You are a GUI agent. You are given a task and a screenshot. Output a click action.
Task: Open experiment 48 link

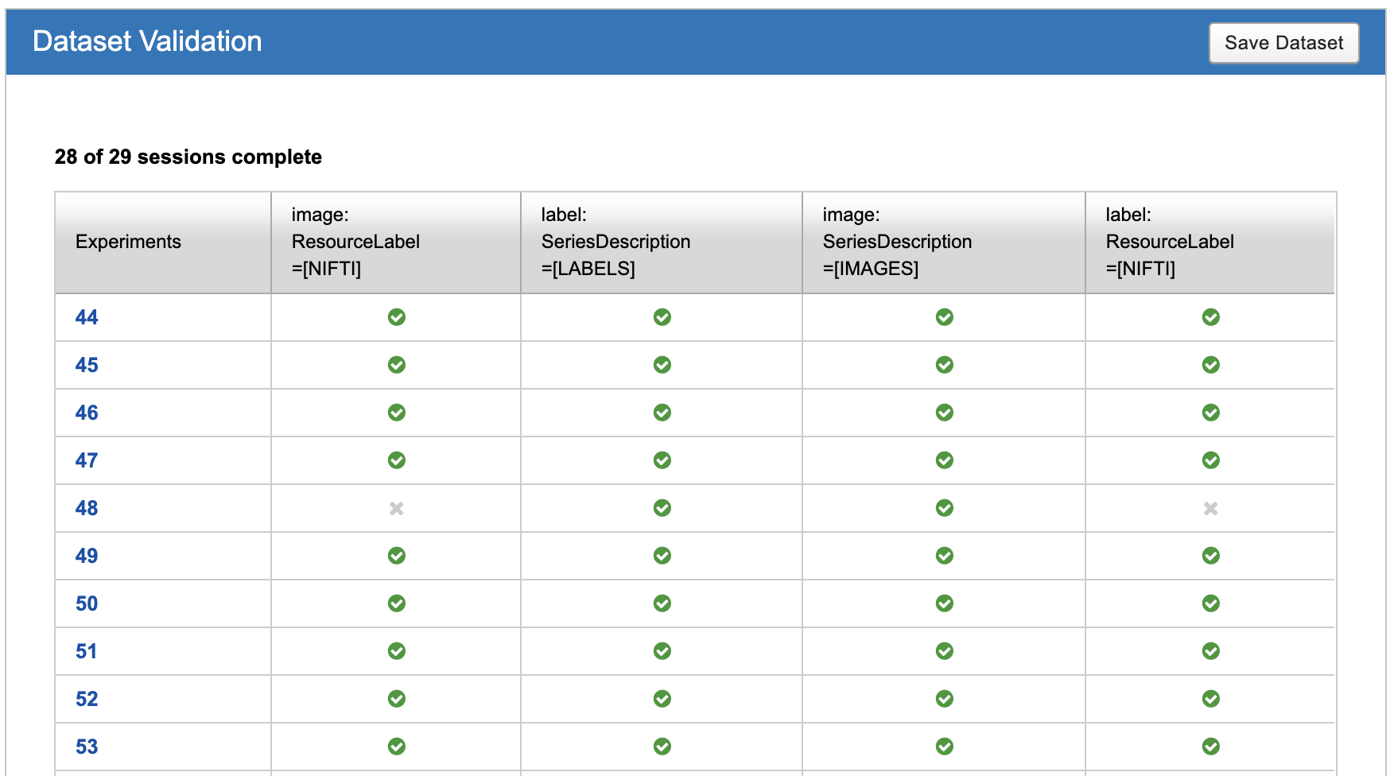click(87, 508)
